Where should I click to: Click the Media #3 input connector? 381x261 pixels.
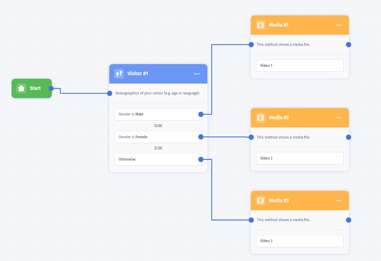point(251,220)
